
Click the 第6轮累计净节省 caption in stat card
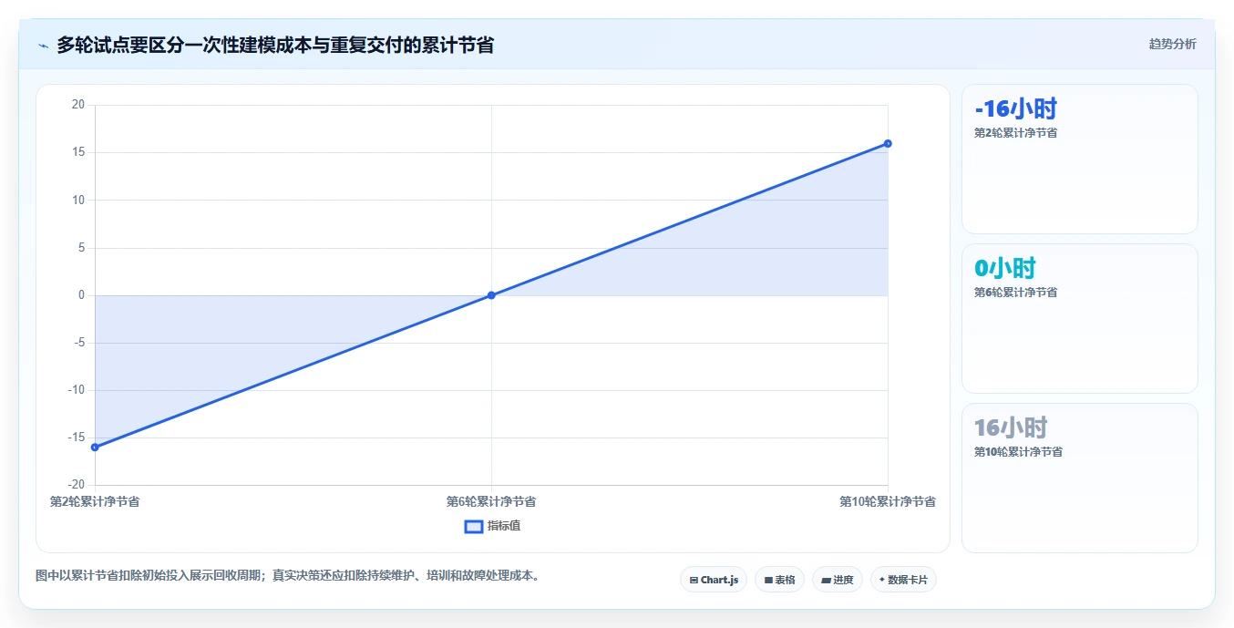1016,293
